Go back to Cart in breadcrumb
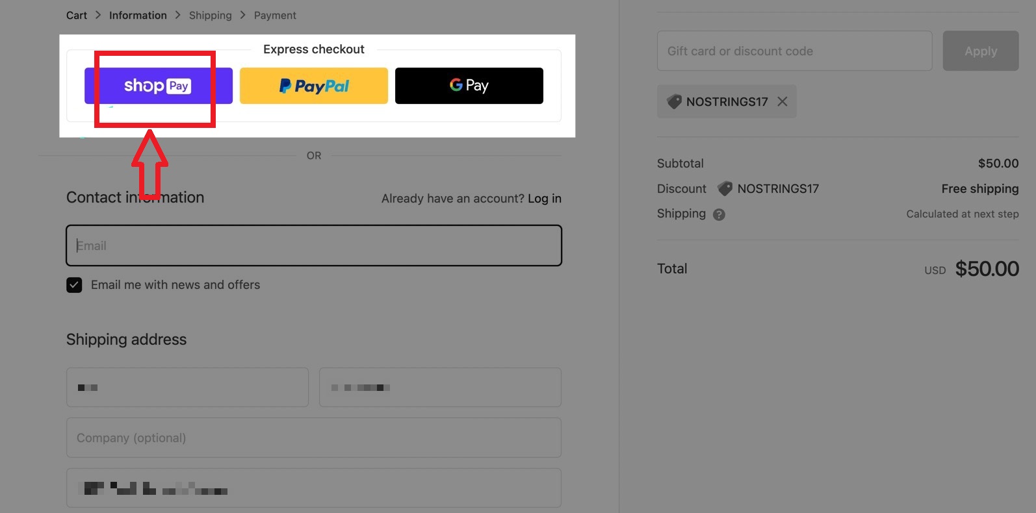Screen dimensions: 1036x513 pyautogui.click(x=77, y=15)
